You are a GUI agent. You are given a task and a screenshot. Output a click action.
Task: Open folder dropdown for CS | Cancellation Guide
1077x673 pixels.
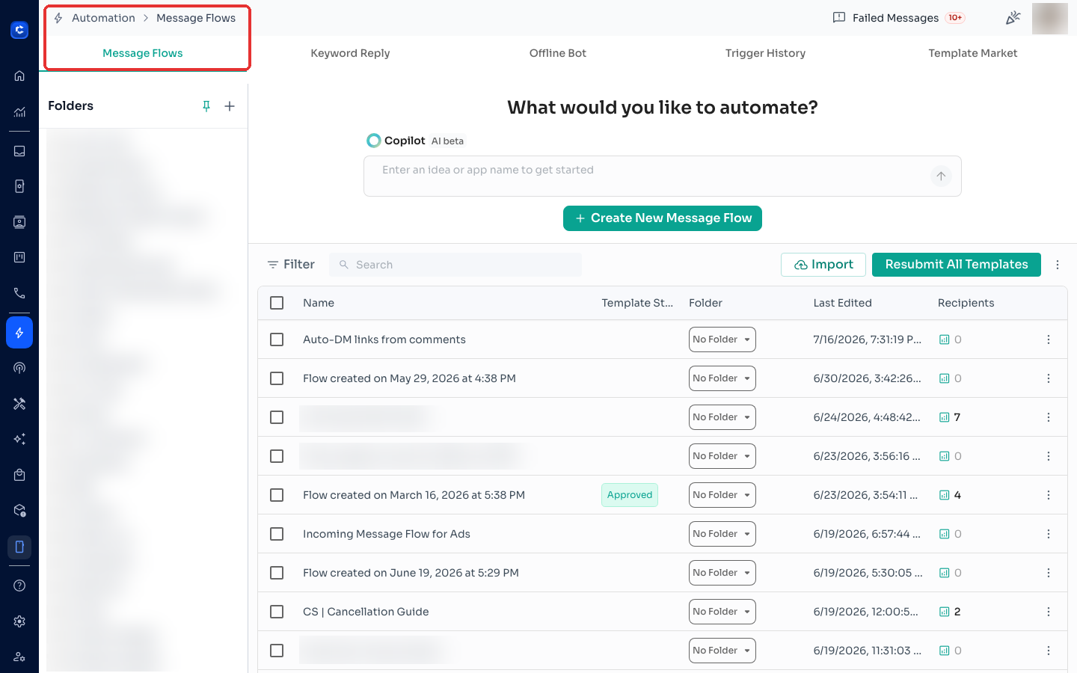tap(722, 612)
